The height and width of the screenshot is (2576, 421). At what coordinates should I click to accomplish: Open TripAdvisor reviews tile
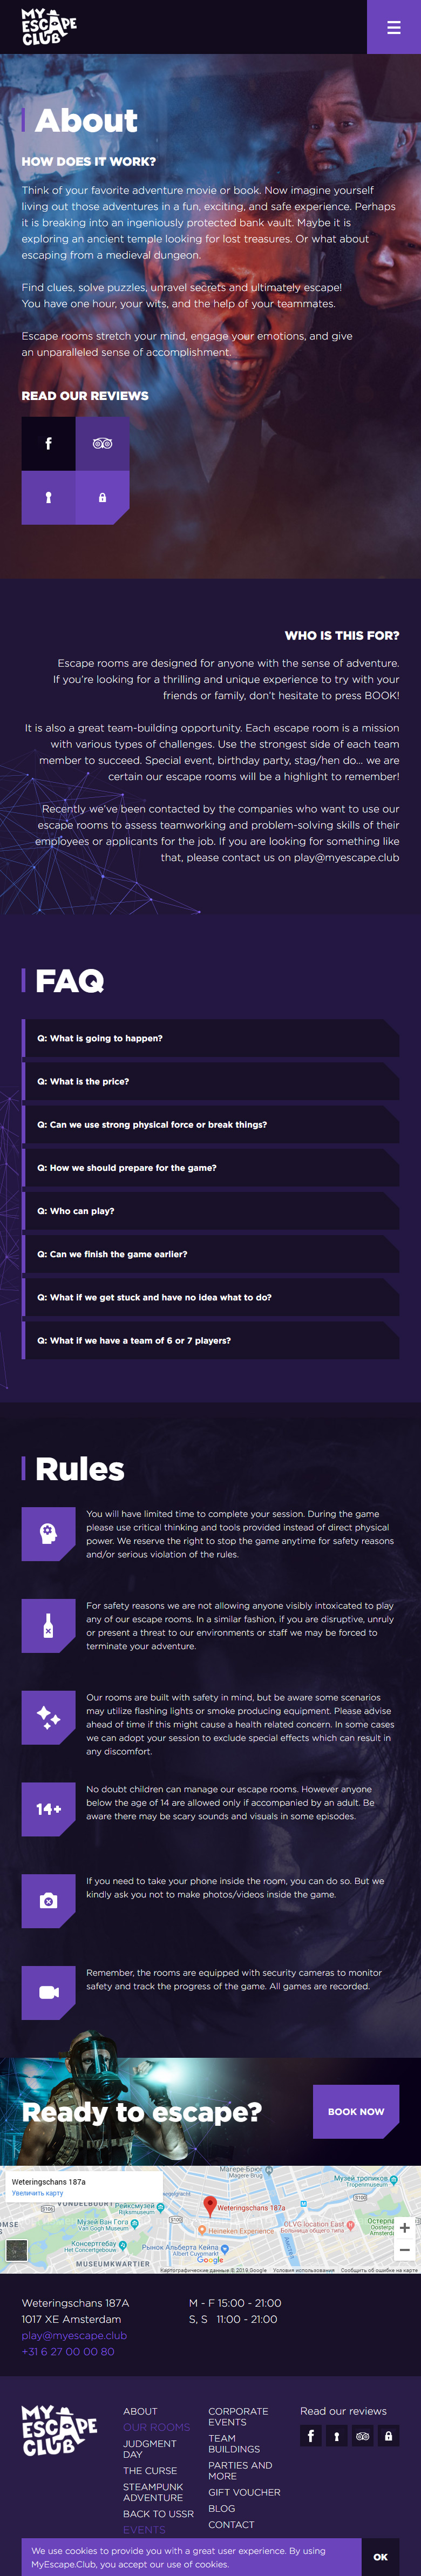(x=102, y=443)
